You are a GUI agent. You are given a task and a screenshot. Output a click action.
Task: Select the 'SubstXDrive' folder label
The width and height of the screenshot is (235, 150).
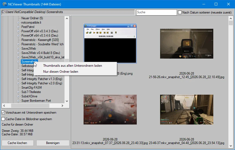(x=29, y=96)
